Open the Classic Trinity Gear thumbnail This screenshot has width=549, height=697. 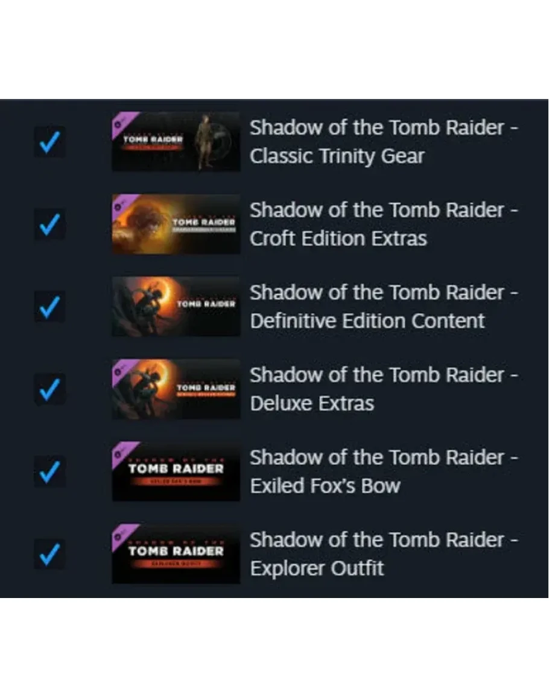176,142
